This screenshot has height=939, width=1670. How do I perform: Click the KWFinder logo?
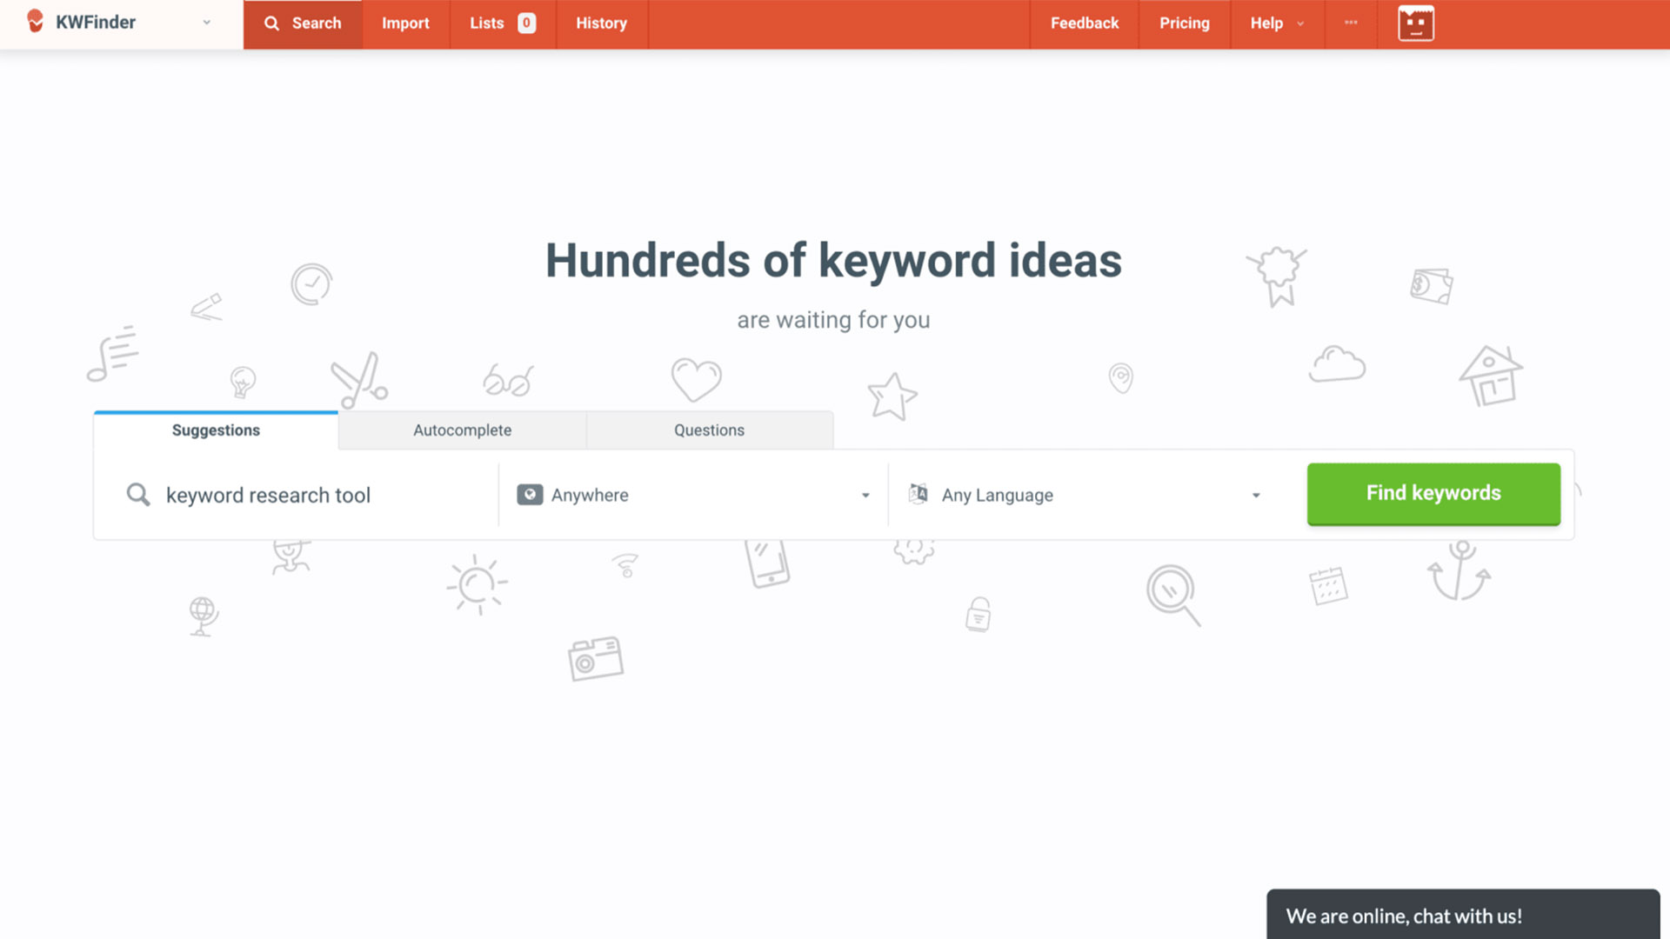(x=84, y=23)
